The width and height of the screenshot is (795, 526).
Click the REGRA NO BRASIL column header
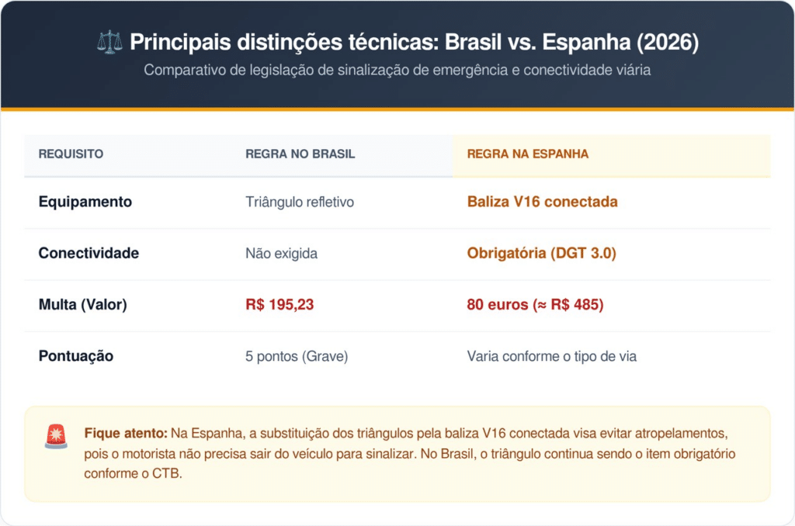pos(300,154)
